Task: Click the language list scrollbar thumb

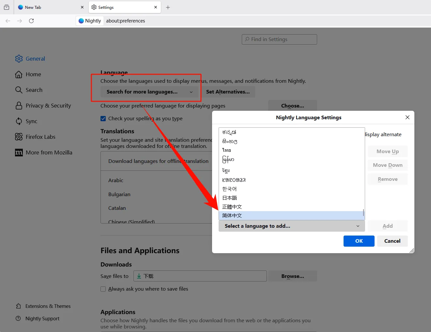Action: click(x=363, y=212)
